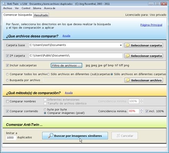This screenshot has width=169, height=153.
Task: Open the Carpeta base path dropdown
Action: pos(121,45)
